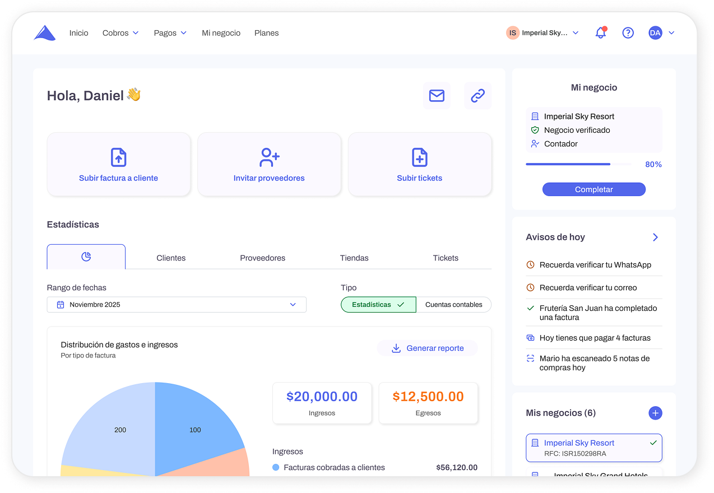The image size is (714, 493).
Task: Click Subir tickets card
Action: (x=420, y=165)
